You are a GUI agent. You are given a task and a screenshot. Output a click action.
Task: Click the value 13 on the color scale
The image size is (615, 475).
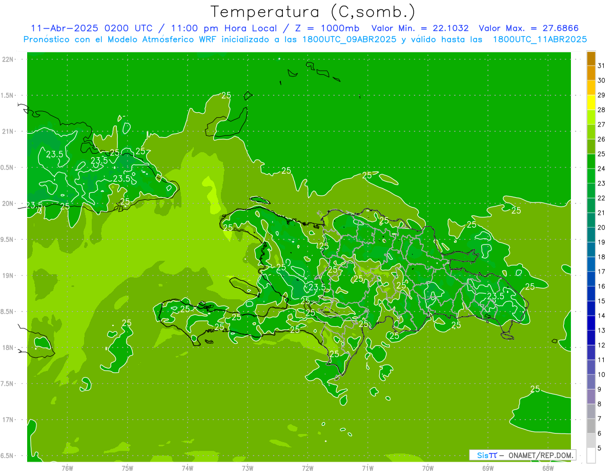tap(602, 331)
